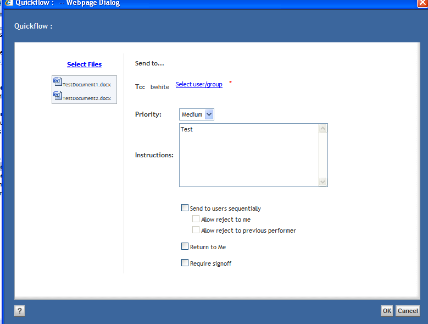Click the Internet Explorer icon in title bar
The image size is (428, 324).
pyautogui.click(x=9, y=3)
